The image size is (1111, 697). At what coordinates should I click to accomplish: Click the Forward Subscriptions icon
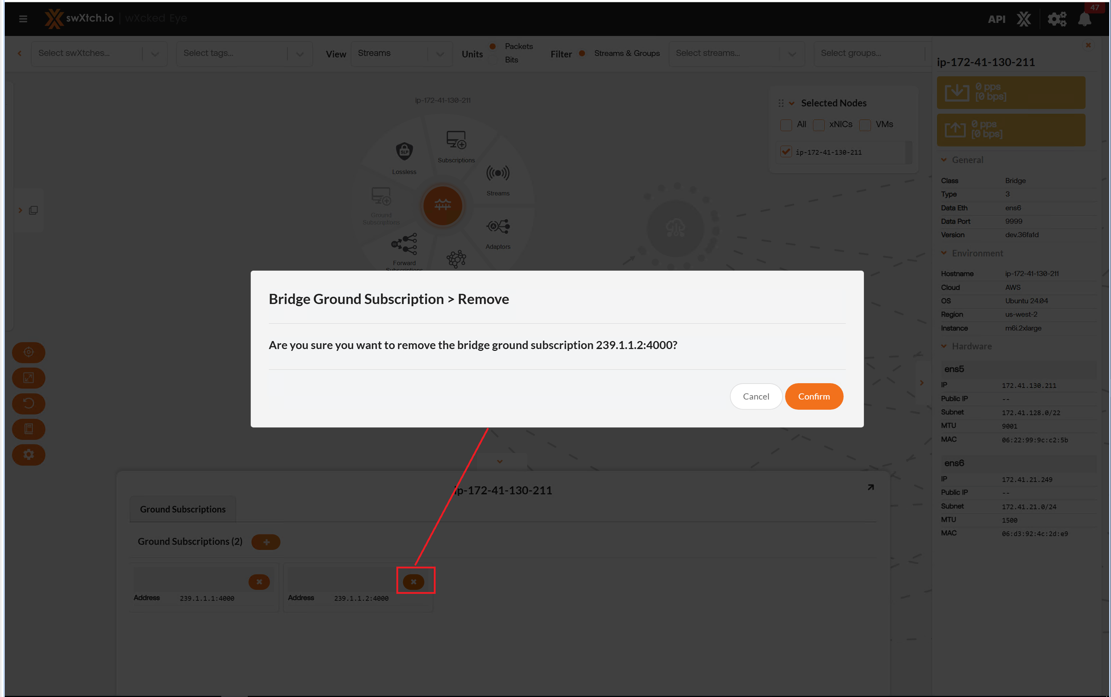click(404, 244)
